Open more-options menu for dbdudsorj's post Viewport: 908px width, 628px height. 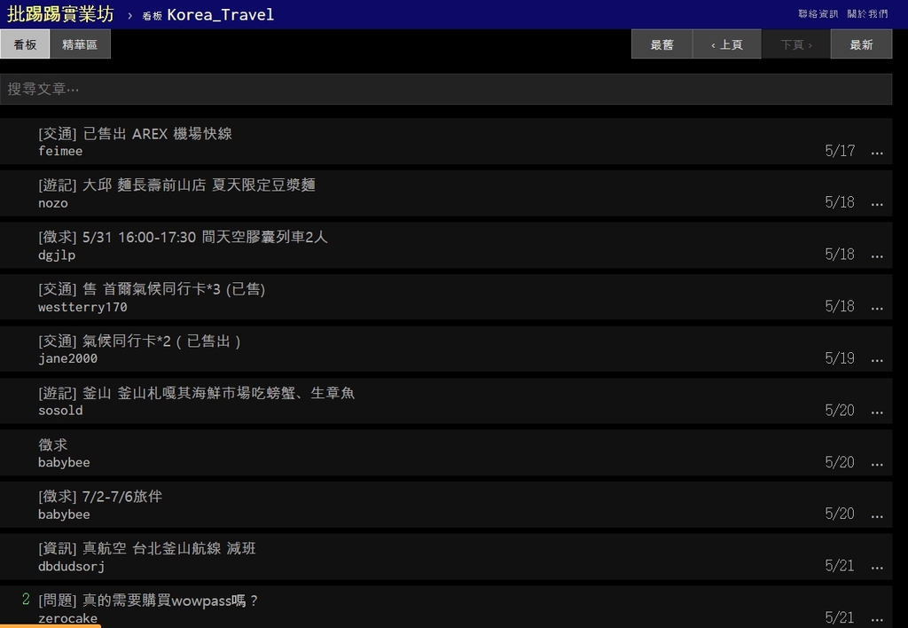[877, 567]
